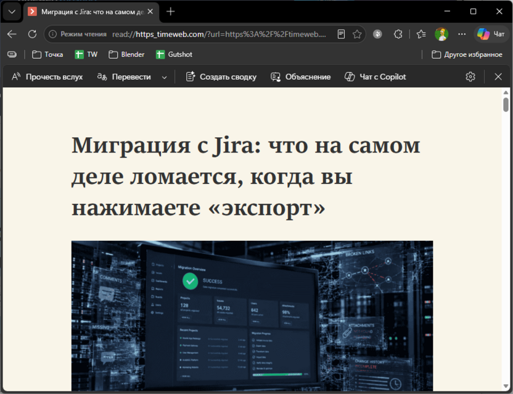513x394 pixels.
Task: View site information icon in address bar
Action: 52,34
